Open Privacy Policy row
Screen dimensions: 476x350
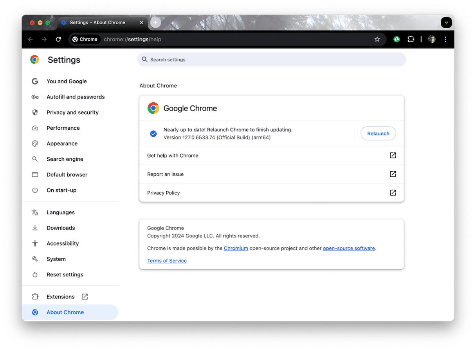(x=271, y=193)
